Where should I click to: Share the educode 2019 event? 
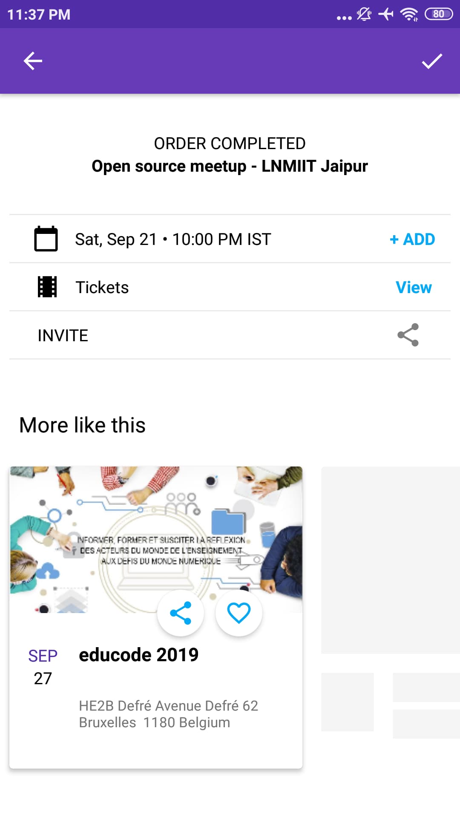(181, 613)
